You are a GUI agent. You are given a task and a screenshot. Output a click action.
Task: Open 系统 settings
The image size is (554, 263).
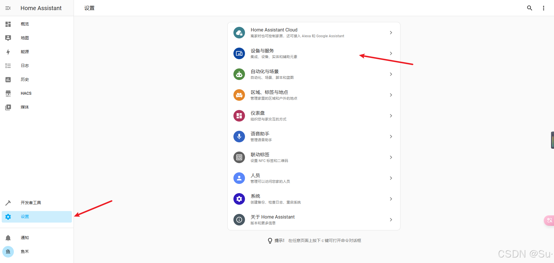click(x=314, y=199)
